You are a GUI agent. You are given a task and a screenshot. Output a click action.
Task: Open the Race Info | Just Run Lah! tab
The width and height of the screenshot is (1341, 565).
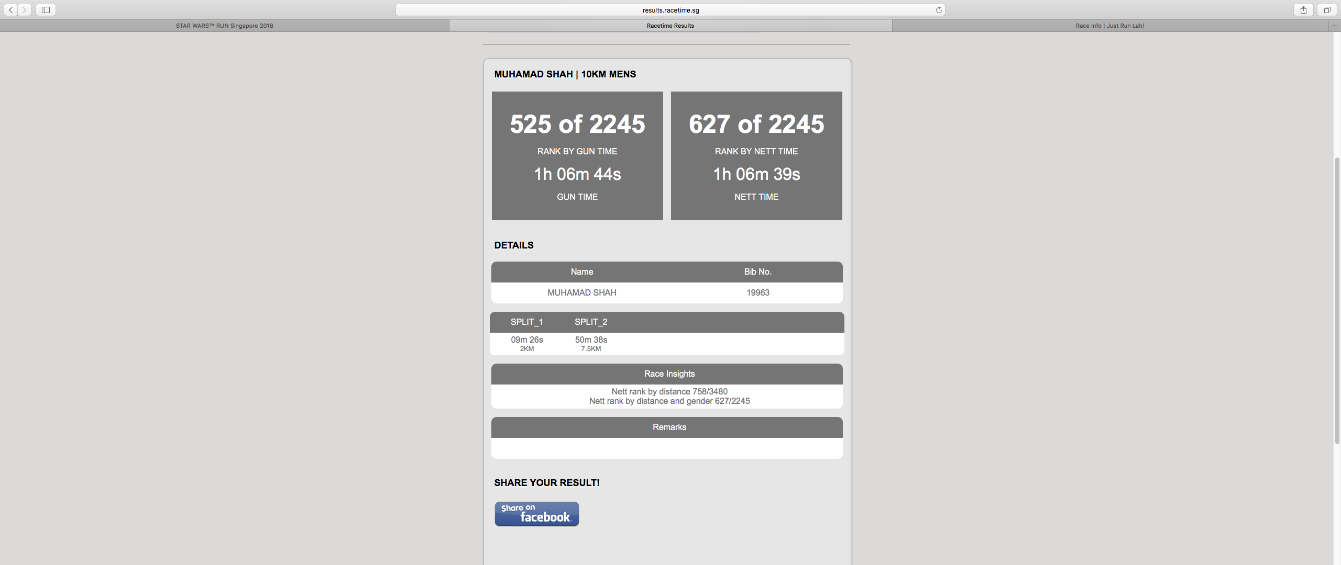(x=1110, y=26)
